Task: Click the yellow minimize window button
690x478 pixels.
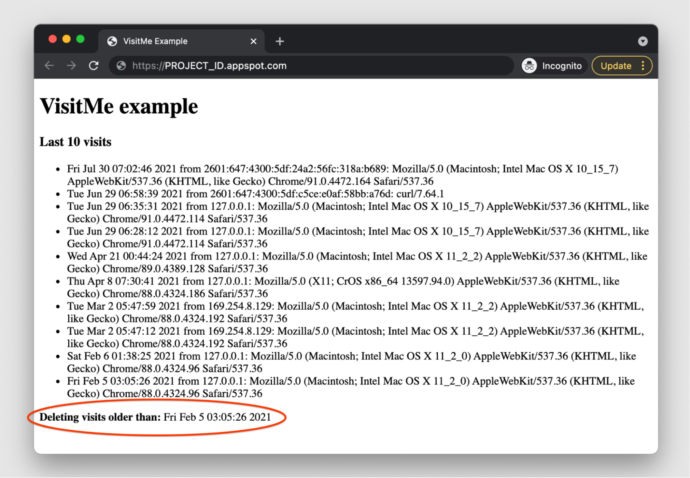Action: (x=67, y=39)
